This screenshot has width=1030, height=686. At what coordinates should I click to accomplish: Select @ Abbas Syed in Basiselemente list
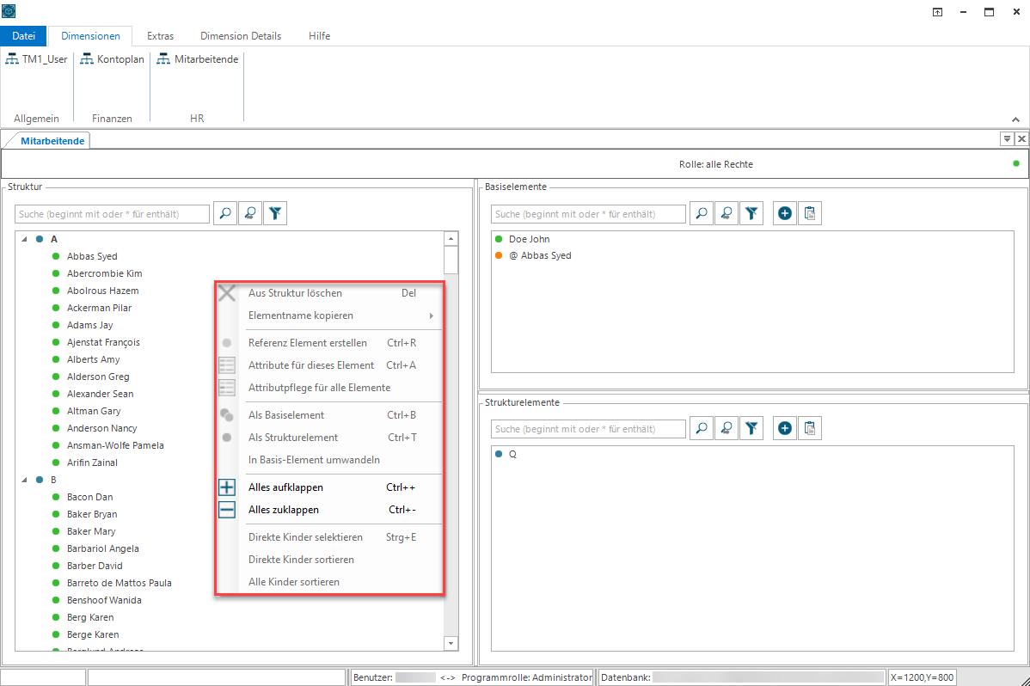[x=540, y=255]
